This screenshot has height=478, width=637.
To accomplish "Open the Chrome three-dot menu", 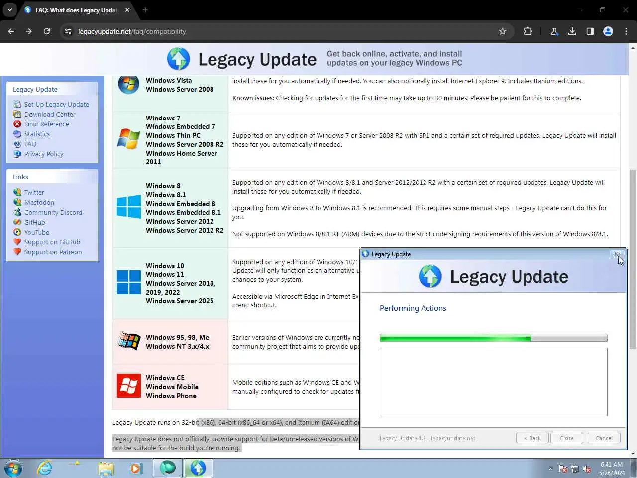I will pyautogui.click(x=626, y=31).
